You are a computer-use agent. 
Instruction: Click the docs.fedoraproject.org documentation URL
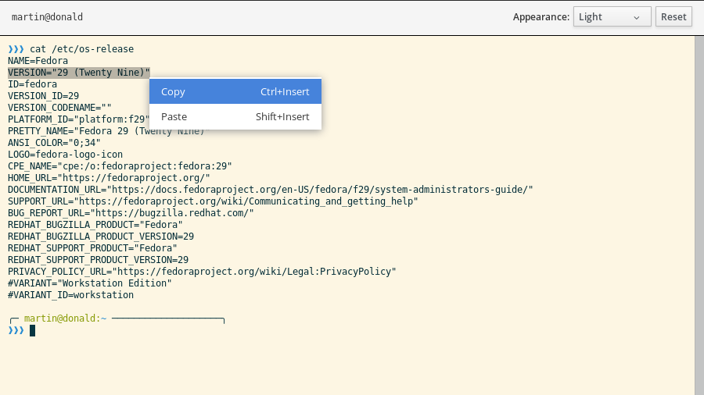click(321, 190)
